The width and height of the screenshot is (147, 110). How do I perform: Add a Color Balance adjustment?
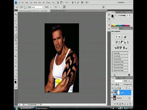(119, 42)
